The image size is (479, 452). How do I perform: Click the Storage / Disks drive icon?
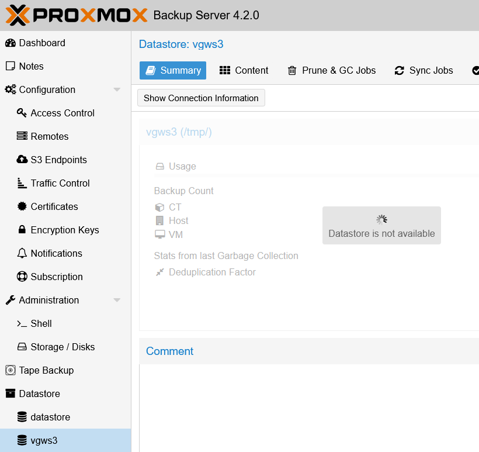point(22,347)
